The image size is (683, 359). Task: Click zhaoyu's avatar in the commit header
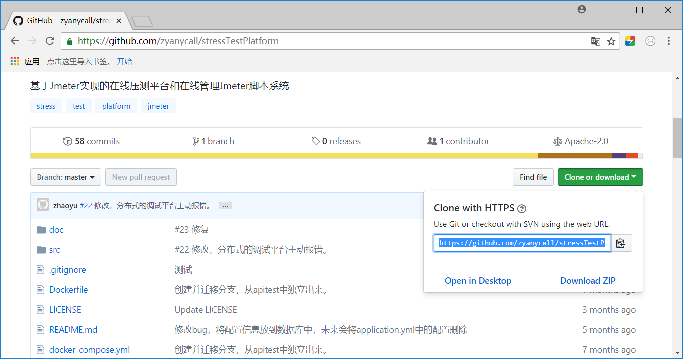pos(43,204)
